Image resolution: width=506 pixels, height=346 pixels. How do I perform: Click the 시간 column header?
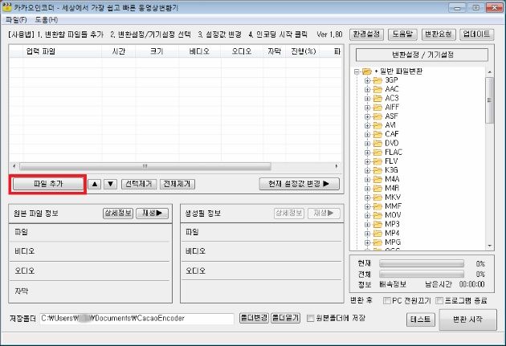(118, 51)
